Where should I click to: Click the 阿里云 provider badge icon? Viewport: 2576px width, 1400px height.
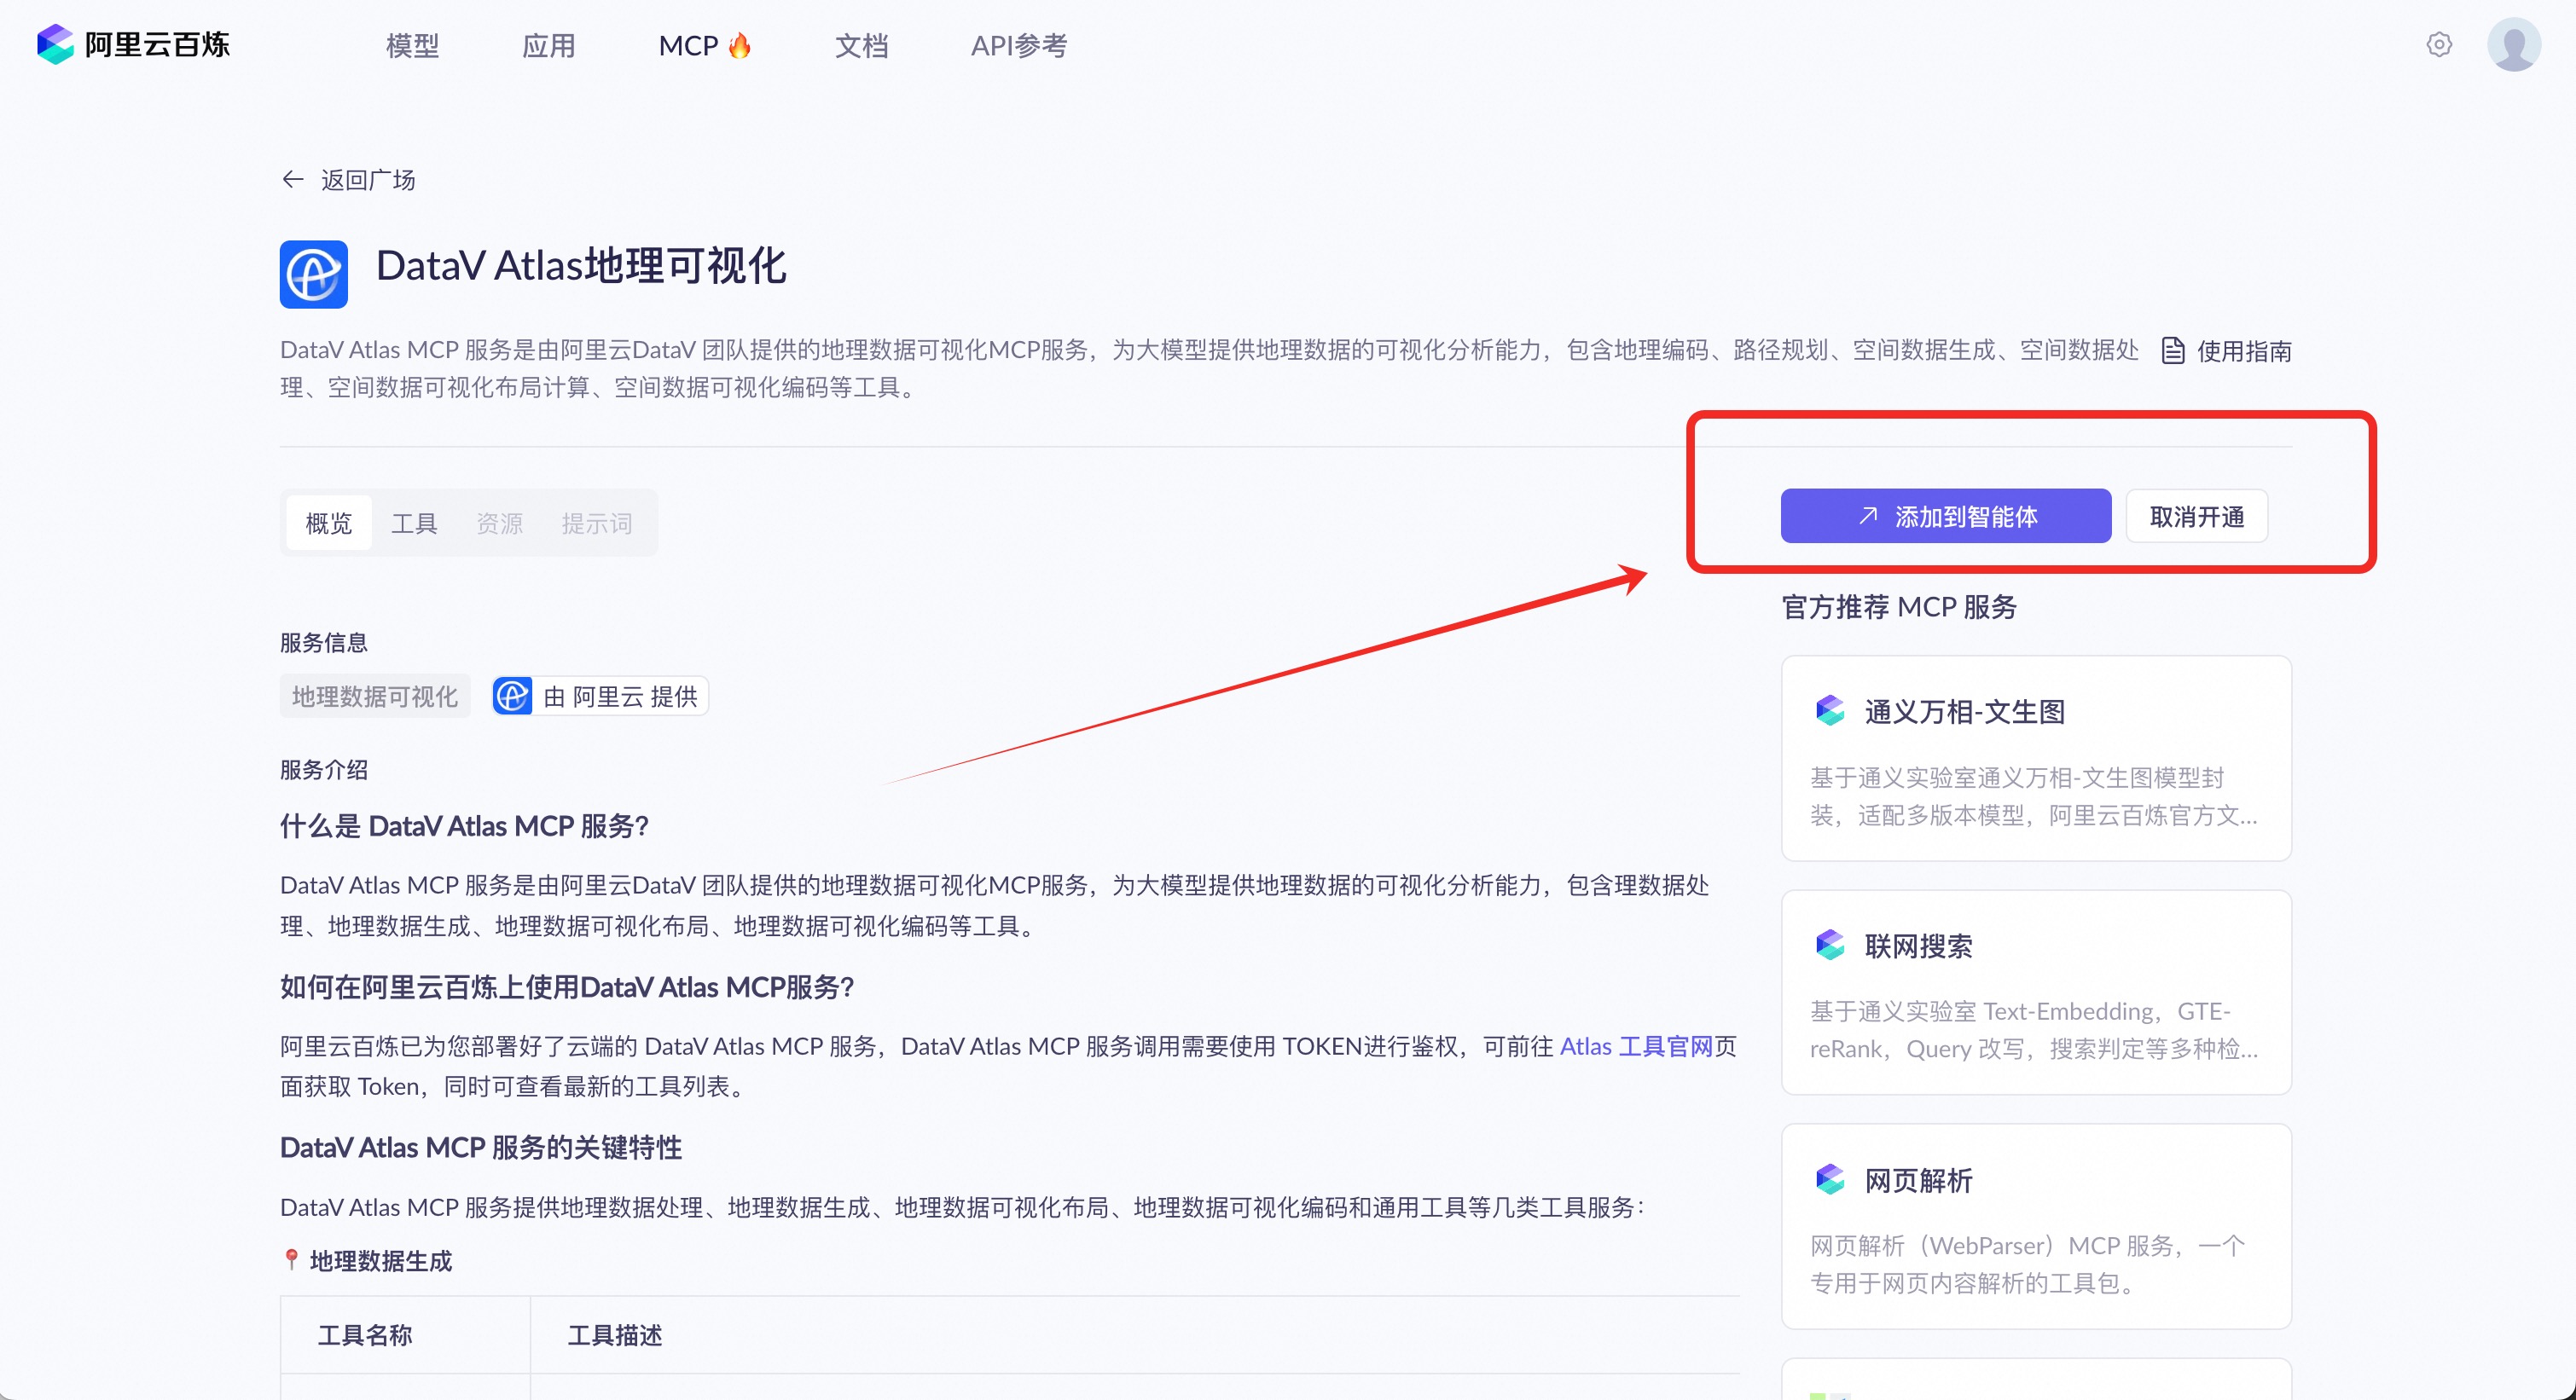(x=513, y=697)
